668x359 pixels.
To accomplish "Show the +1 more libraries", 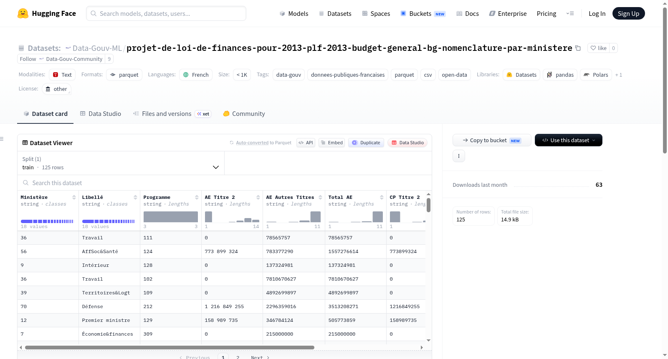I will [x=618, y=75].
